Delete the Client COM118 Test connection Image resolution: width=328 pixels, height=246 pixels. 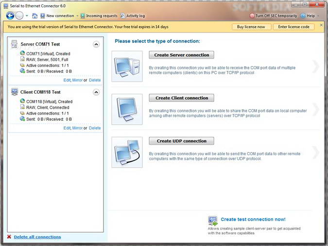[95, 128]
